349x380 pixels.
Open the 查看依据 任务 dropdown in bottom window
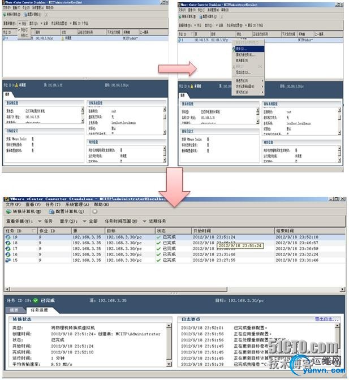coord(46,221)
